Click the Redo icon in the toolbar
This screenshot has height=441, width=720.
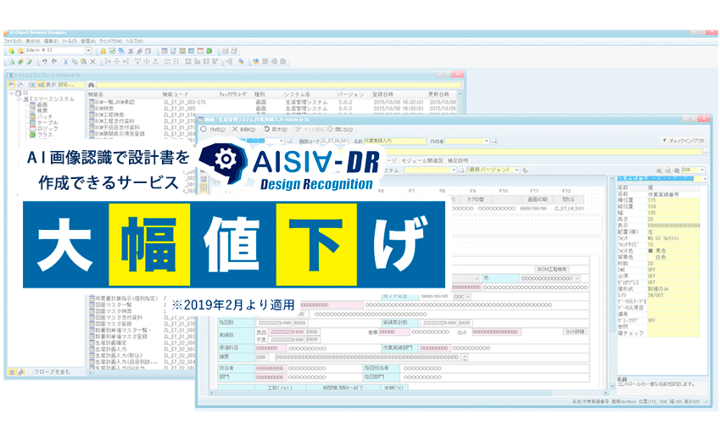point(54,62)
